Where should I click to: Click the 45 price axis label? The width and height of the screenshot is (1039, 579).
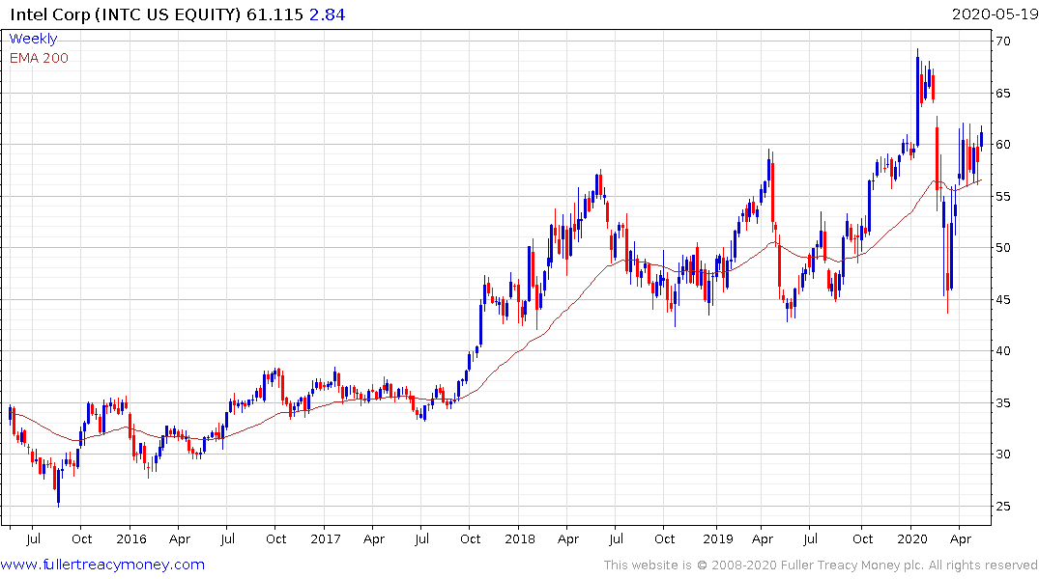click(1003, 300)
